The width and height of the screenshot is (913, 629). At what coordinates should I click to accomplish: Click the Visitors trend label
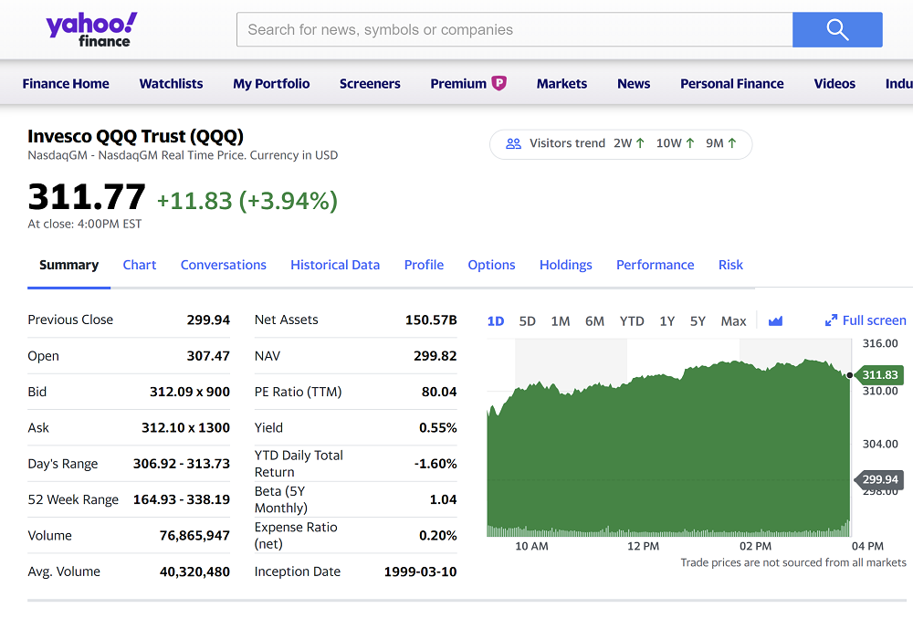click(x=567, y=143)
